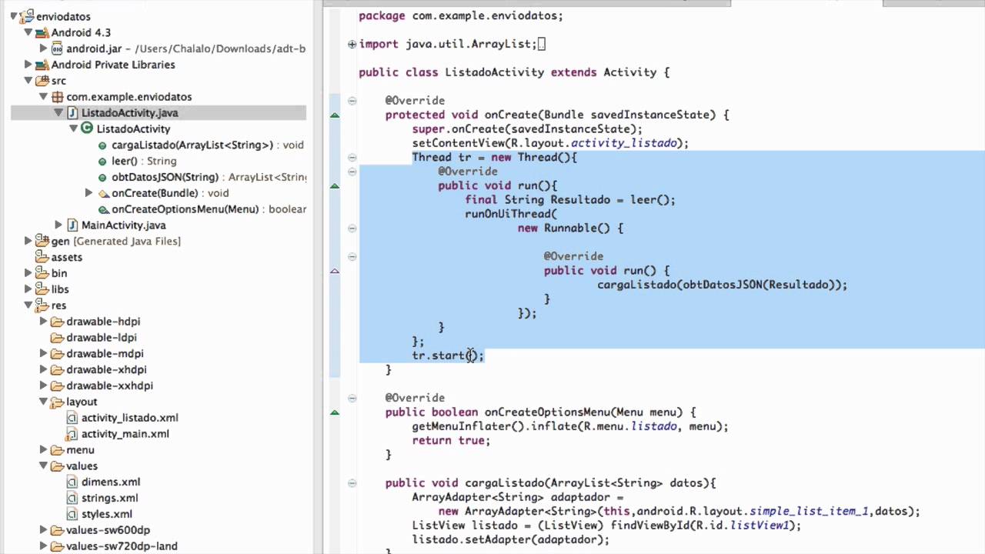
Task: Click the dimens.xml file icon
Action: click(x=72, y=482)
